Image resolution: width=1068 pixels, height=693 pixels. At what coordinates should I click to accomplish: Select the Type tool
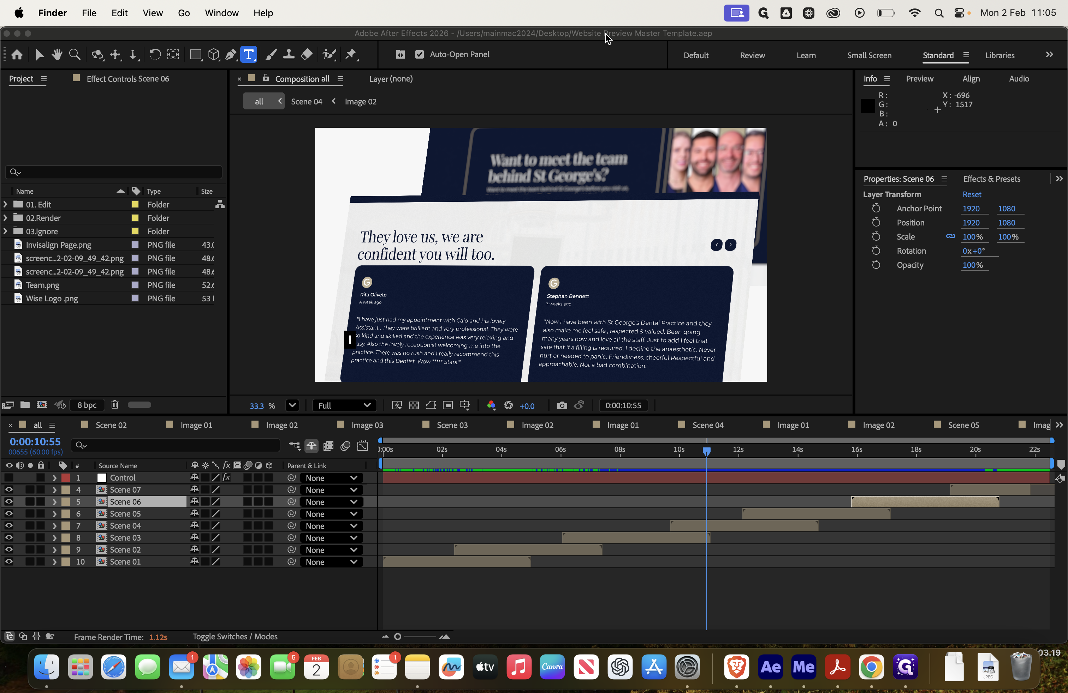249,54
